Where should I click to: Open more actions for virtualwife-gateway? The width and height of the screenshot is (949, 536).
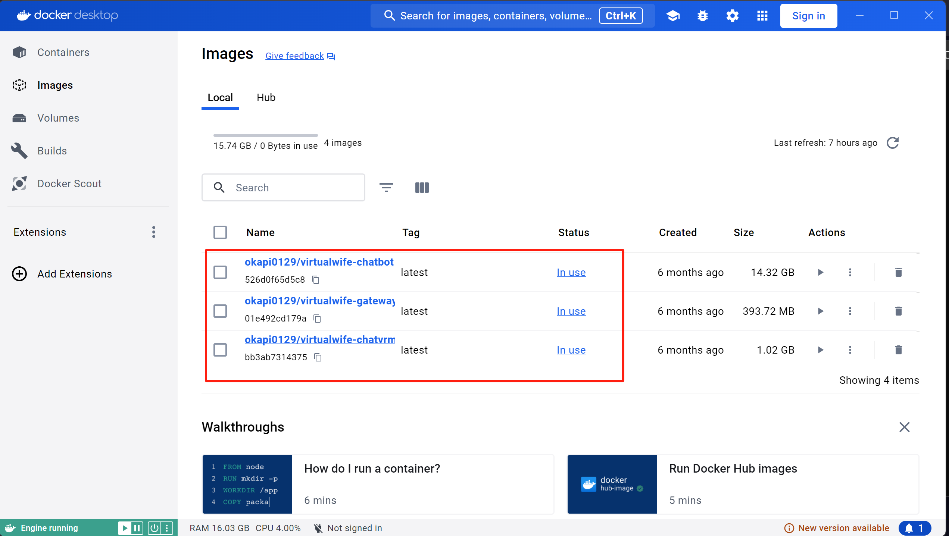[850, 311]
